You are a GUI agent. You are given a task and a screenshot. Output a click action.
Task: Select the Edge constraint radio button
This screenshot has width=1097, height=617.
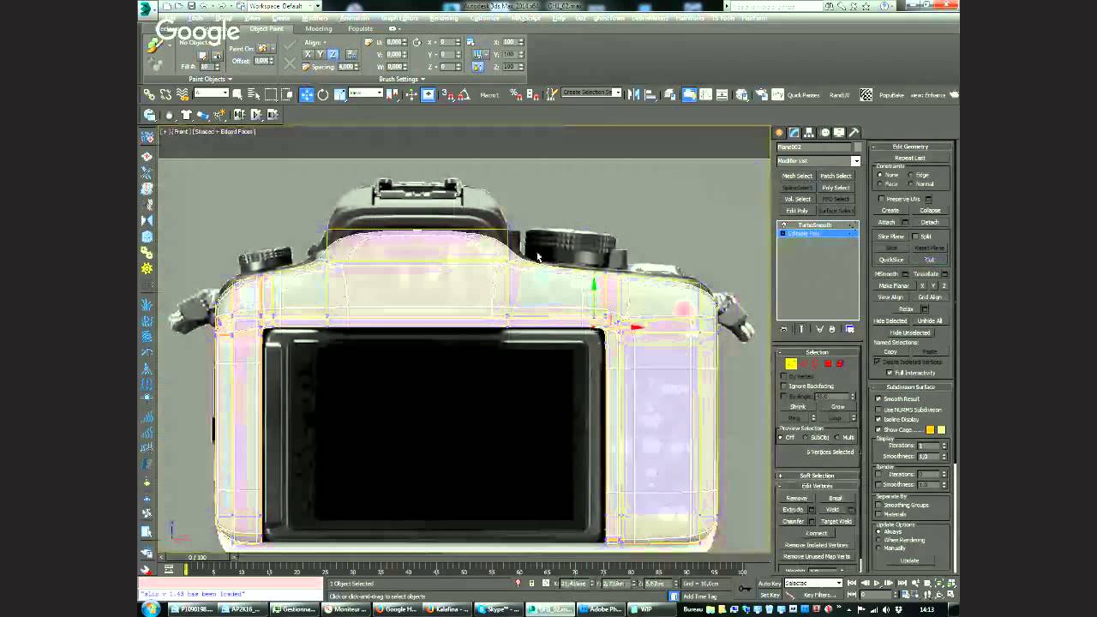click(x=912, y=175)
